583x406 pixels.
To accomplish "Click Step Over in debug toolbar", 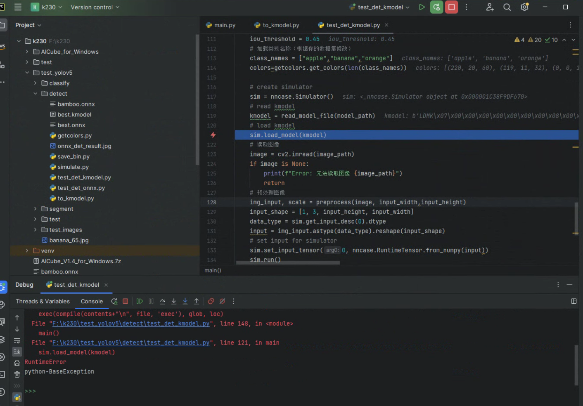I will [162, 301].
